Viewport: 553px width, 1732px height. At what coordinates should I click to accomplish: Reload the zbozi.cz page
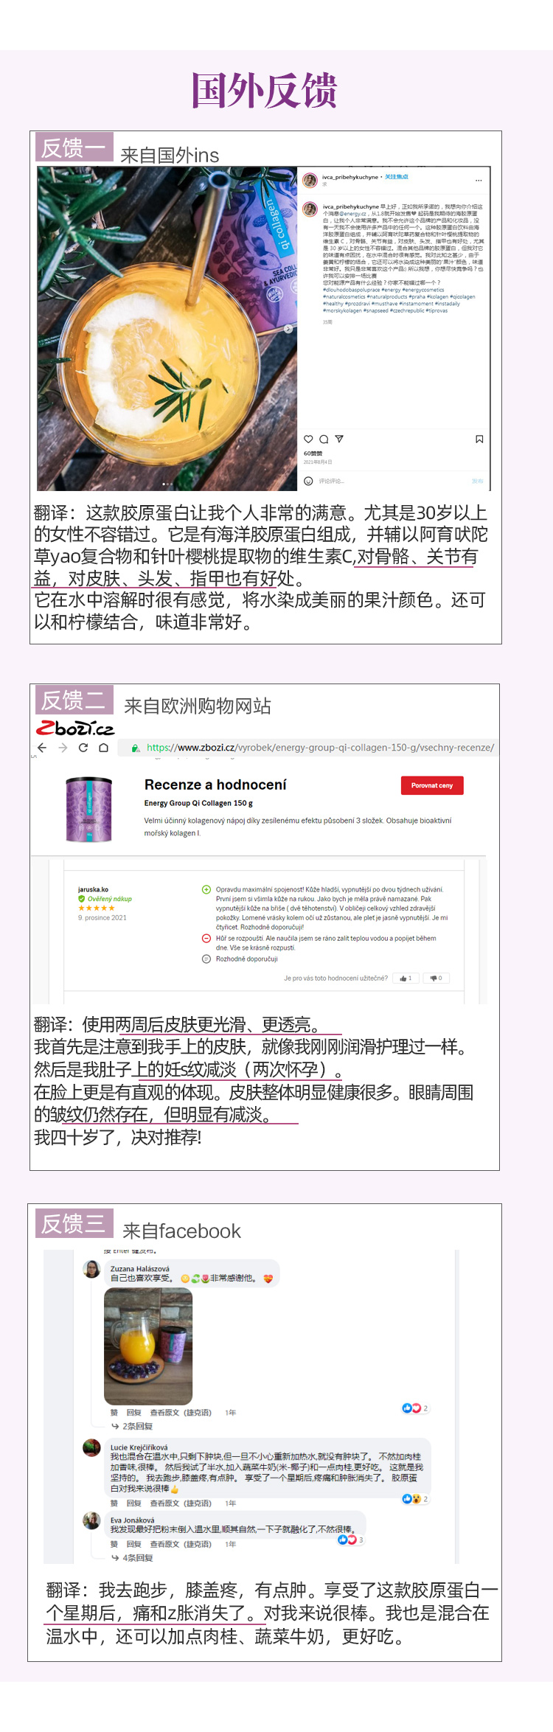click(x=83, y=747)
